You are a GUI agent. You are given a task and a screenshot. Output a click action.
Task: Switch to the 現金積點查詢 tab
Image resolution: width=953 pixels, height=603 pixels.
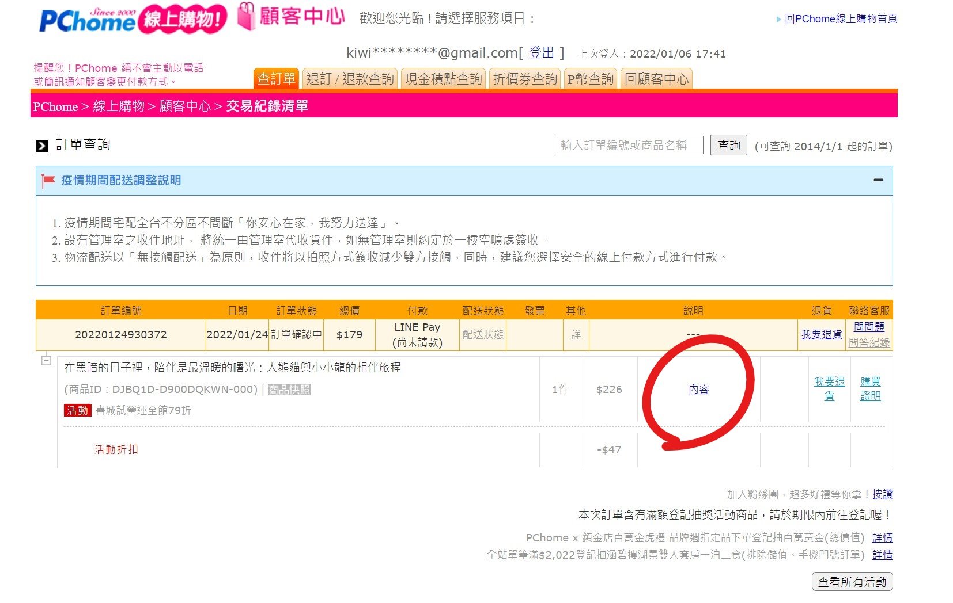(443, 79)
